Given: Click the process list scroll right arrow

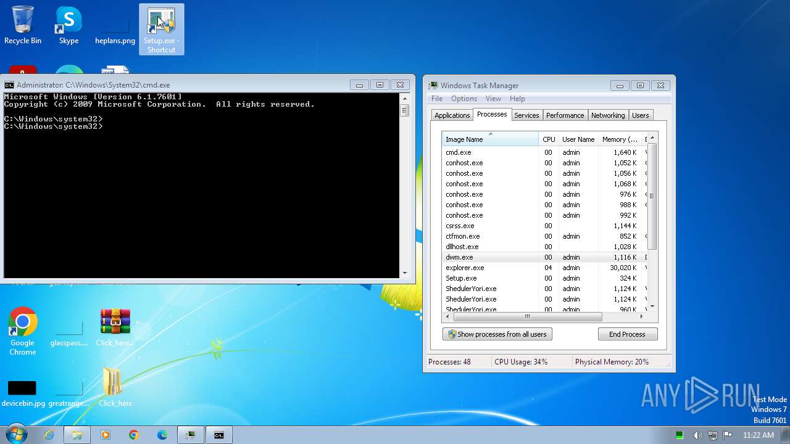Looking at the screenshot, I should pyautogui.click(x=641, y=317).
